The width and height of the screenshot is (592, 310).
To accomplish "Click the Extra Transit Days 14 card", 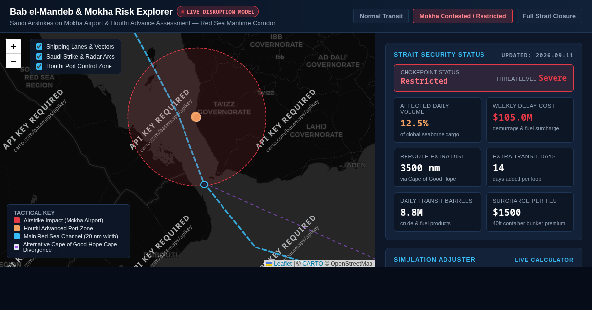I will tap(530, 167).
